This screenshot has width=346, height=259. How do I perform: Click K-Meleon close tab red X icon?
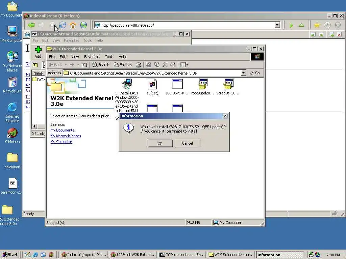pyautogui.click(x=339, y=34)
